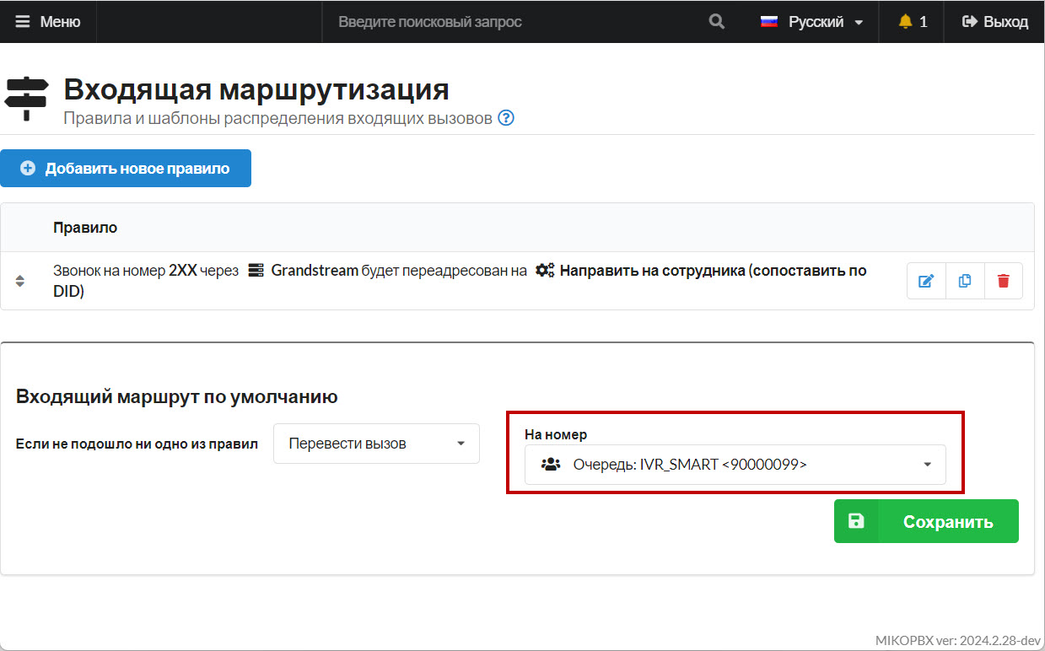Delete the rule with the red trash icon
This screenshot has width=1045, height=651.
click(1003, 281)
